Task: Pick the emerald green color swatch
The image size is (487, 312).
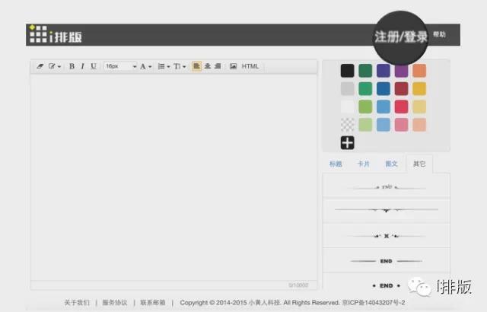Action: [365, 88]
